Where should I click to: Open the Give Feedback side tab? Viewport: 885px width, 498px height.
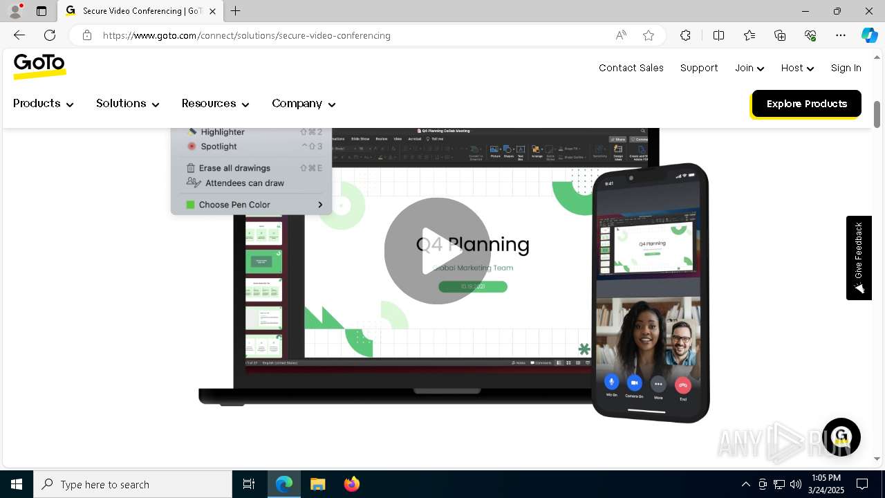(859, 258)
